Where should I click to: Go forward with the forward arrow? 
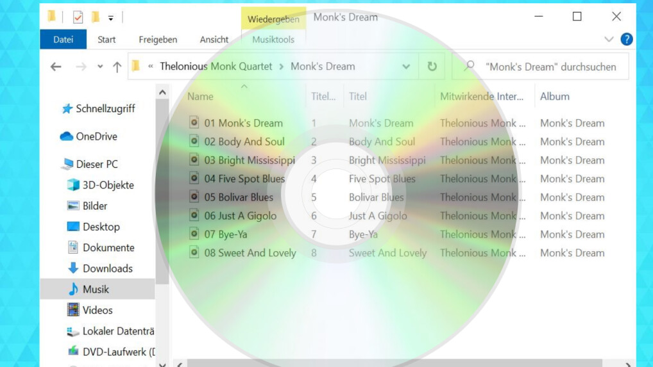[x=81, y=67]
